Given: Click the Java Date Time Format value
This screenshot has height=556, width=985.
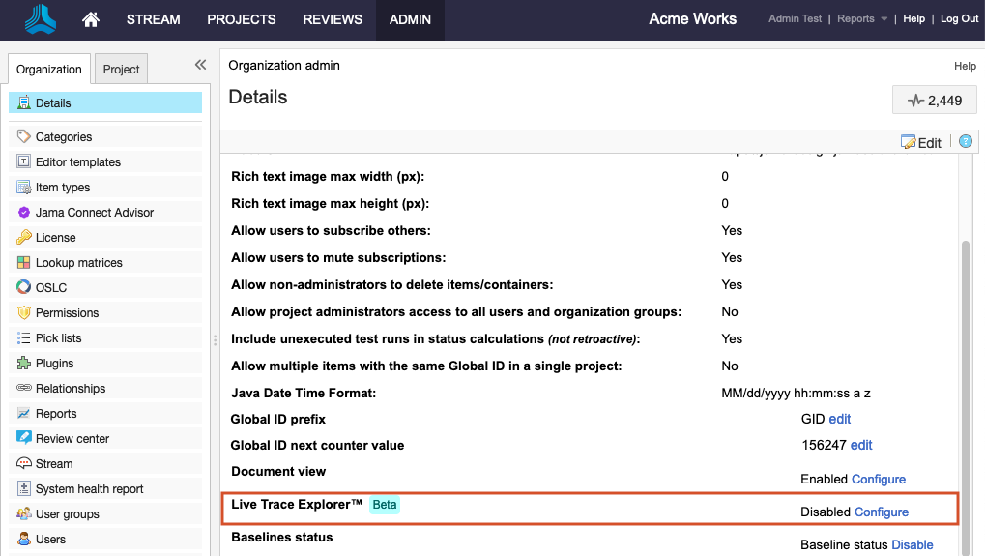Looking at the screenshot, I should click(796, 394).
